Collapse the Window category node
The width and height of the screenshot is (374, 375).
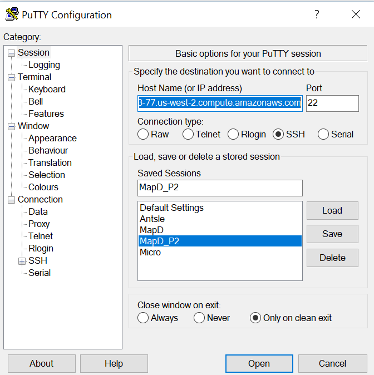[x=11, y=126]
